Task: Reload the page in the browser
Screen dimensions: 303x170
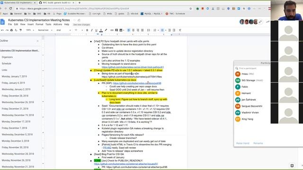Action: [10, 8]
